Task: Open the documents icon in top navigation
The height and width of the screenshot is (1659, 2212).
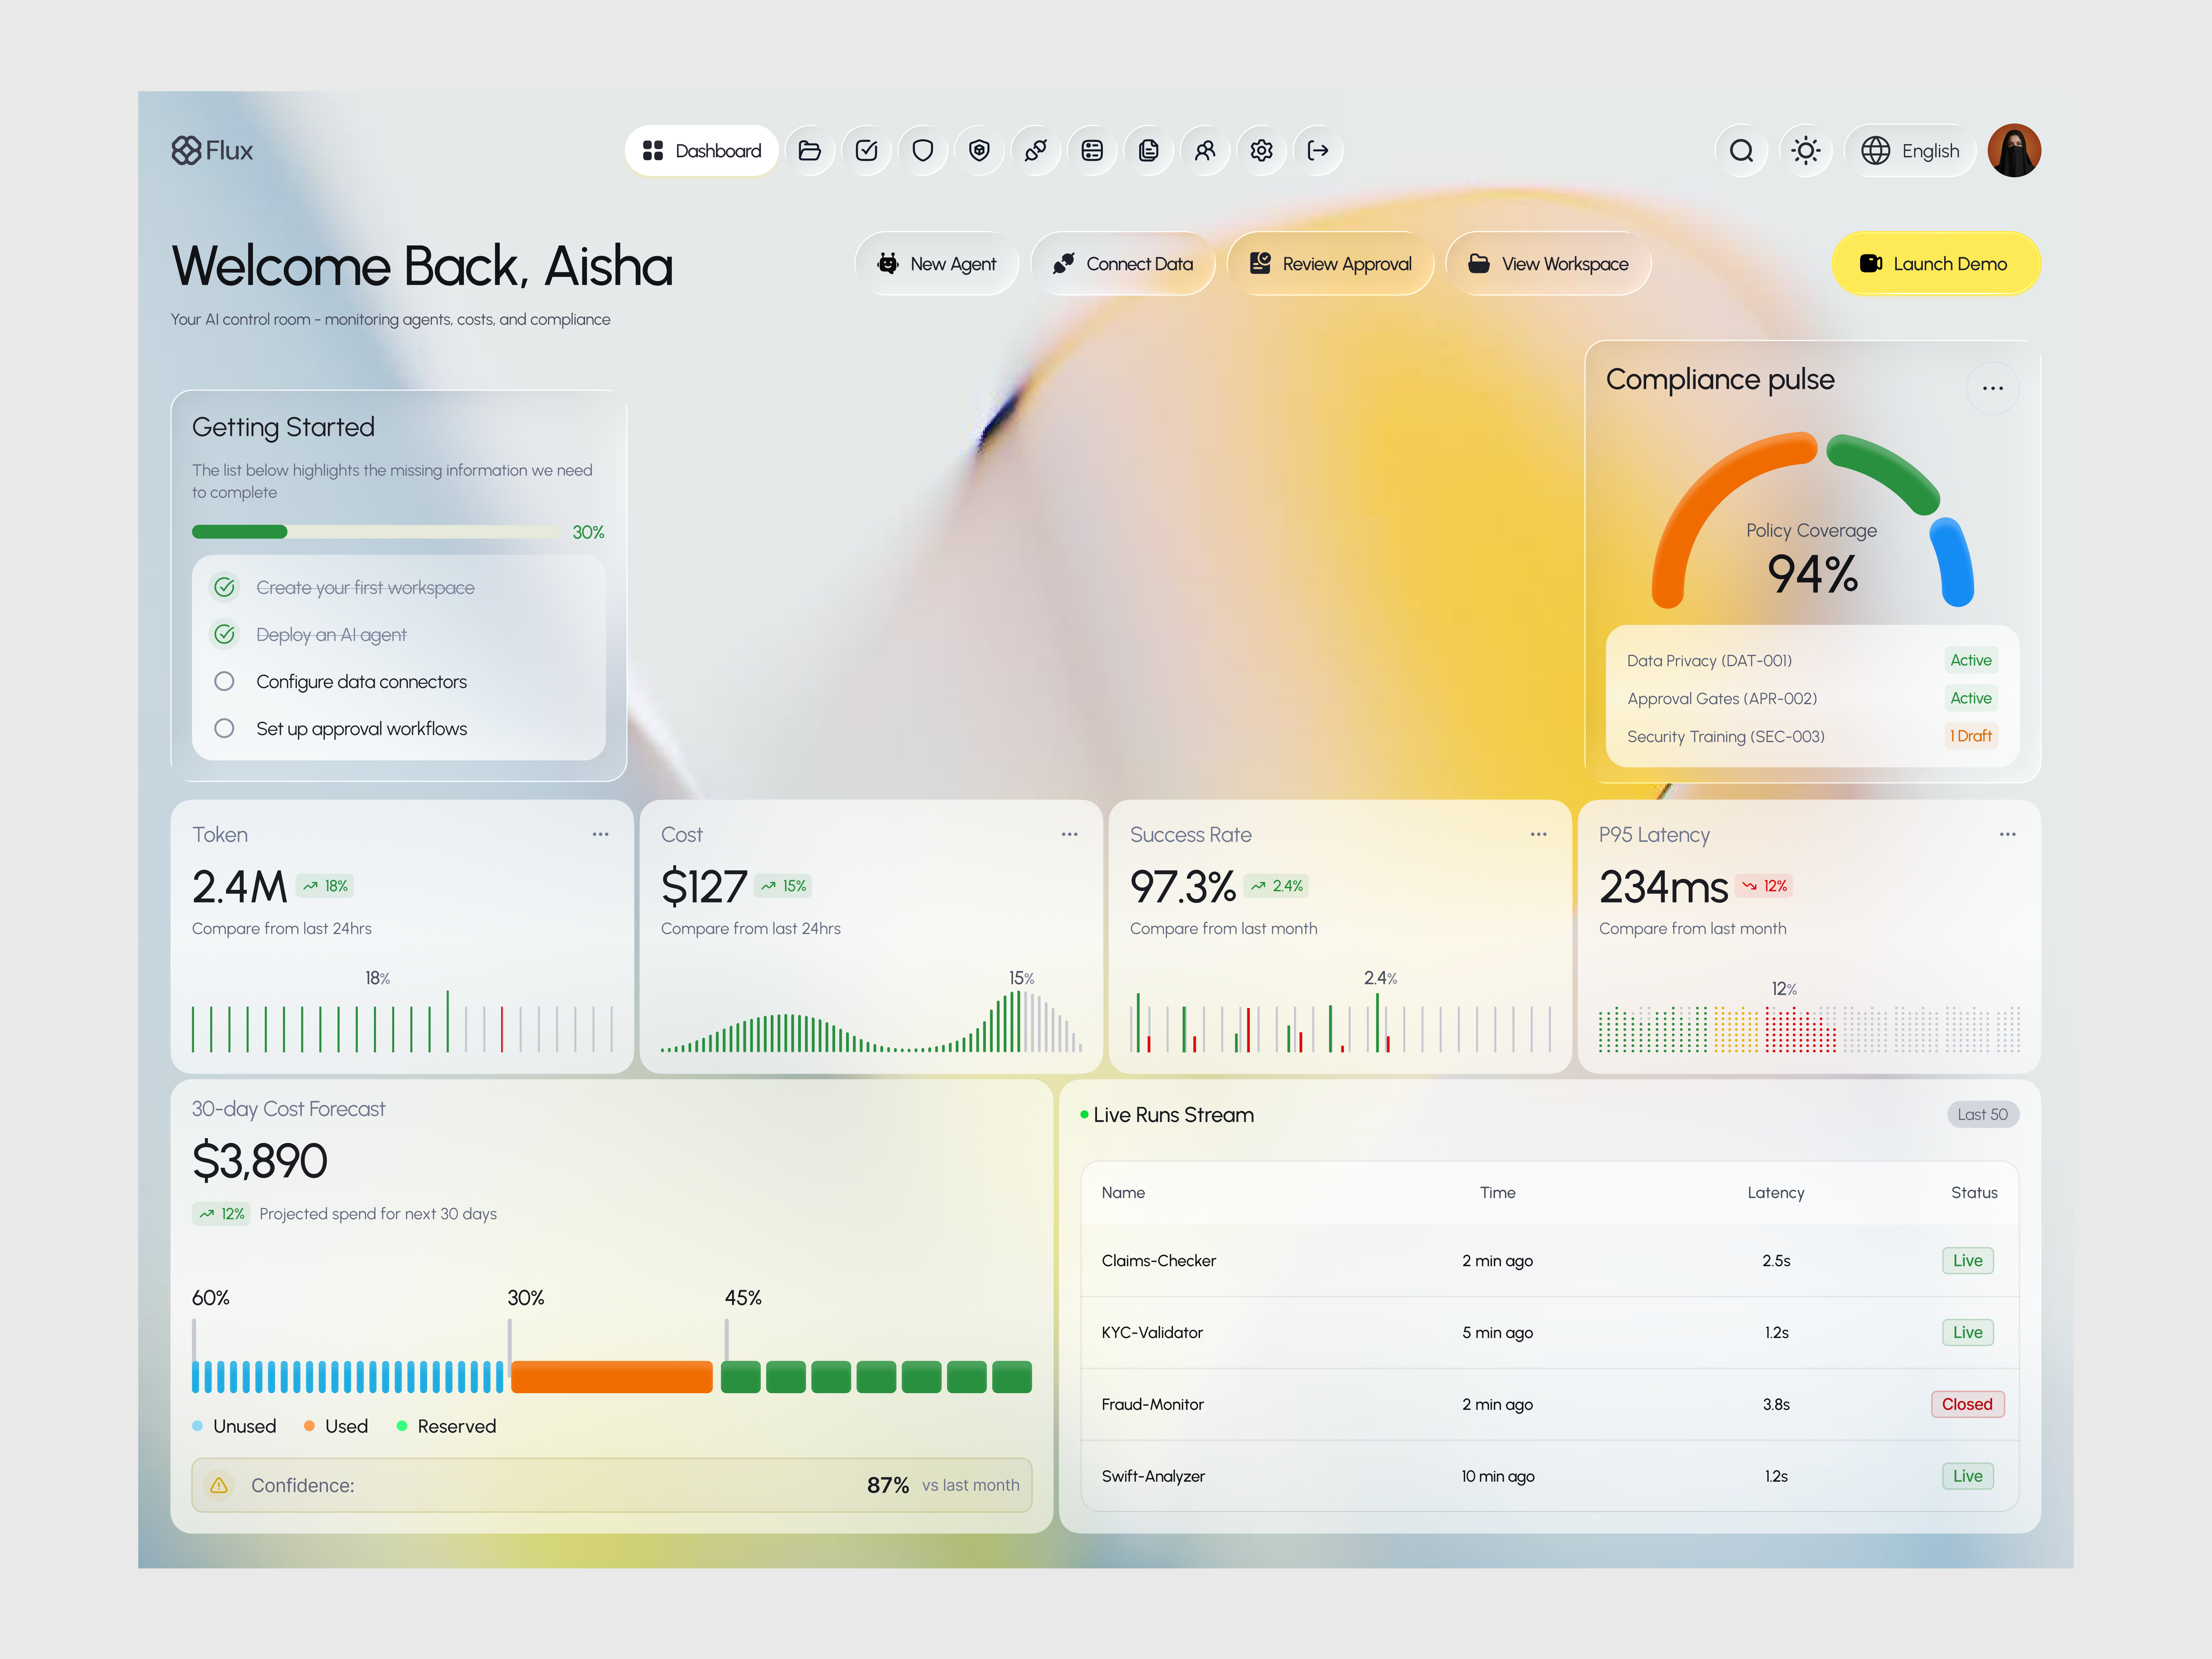Action: pos(1149,150)
